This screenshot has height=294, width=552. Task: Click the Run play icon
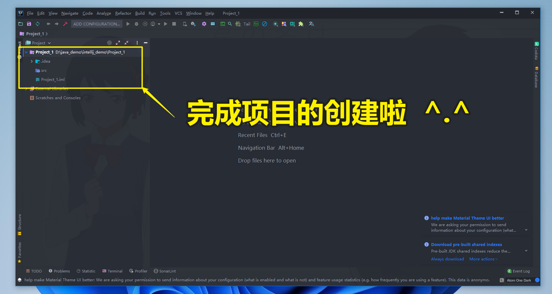(128, 24)
